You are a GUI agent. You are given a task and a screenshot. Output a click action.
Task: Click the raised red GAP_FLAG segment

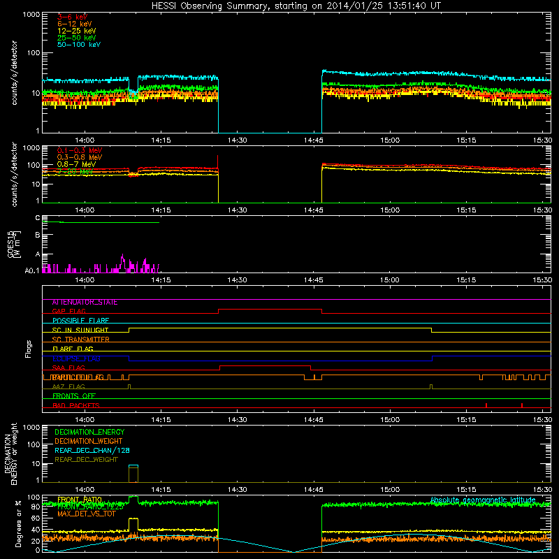coord(270,310)
